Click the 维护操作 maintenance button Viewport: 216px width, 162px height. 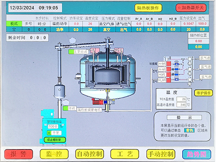[203, 93]
